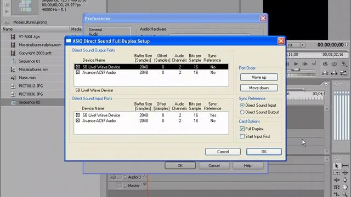Toggle the monitor Loop button

coord(325,64)
